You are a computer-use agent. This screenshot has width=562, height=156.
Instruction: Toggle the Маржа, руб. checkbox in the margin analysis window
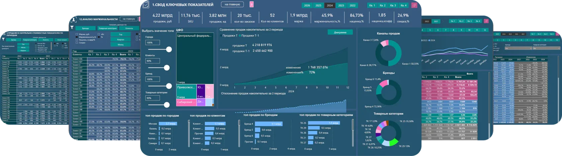[x=77, y=34]
